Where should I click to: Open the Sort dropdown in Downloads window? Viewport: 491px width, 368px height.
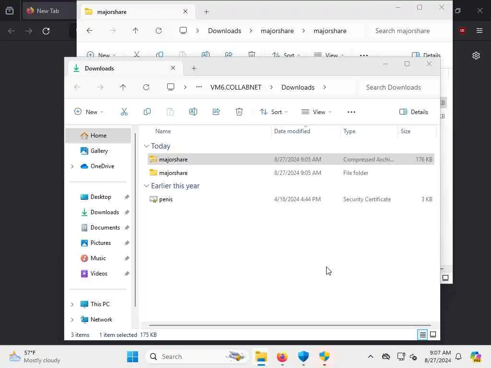tap(273, 112)
